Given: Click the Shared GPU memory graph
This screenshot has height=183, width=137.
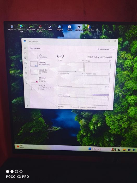Looking at the screenshot, I should 83,101.
